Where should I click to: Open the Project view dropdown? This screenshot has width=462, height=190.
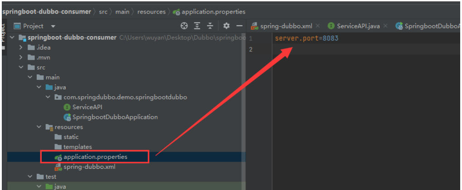click(x=53, y=27)
